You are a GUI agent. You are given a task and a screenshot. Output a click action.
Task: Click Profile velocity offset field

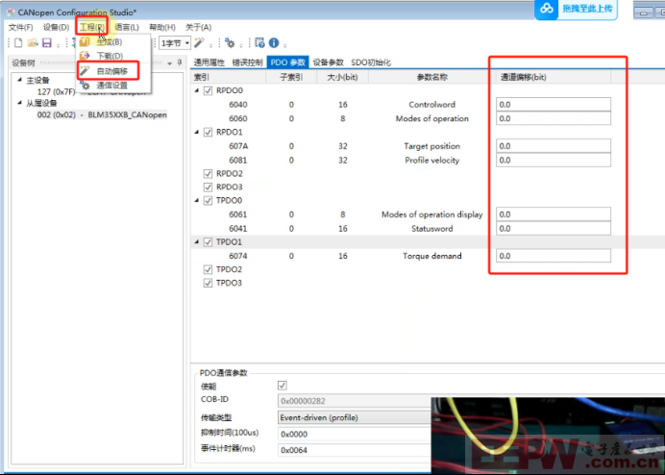point(554,160)
